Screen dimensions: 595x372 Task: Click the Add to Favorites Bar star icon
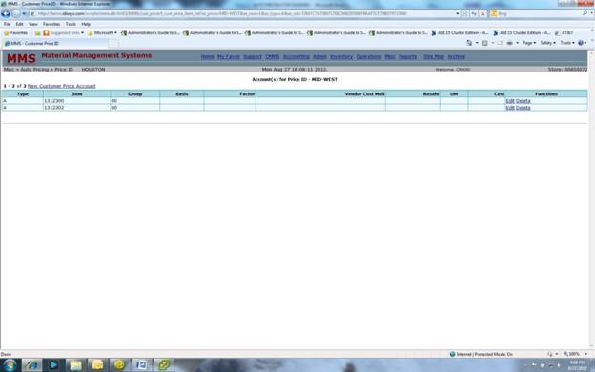(37, 33)
